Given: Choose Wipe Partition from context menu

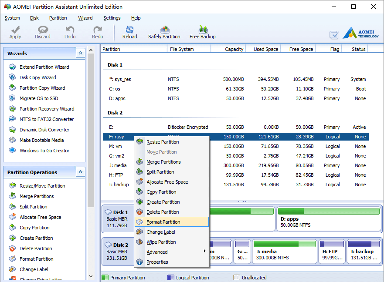Looking at the screenshot, I should [172, 242].
